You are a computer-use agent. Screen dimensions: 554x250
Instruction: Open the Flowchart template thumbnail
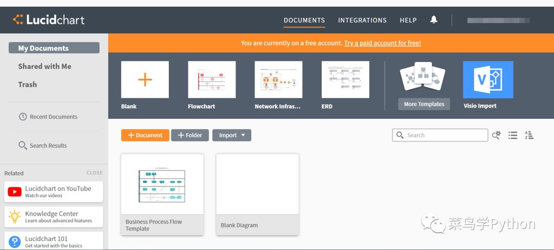click(212, 80)
